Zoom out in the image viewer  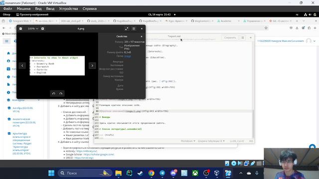pyautogui.click(x=20, y=29)
